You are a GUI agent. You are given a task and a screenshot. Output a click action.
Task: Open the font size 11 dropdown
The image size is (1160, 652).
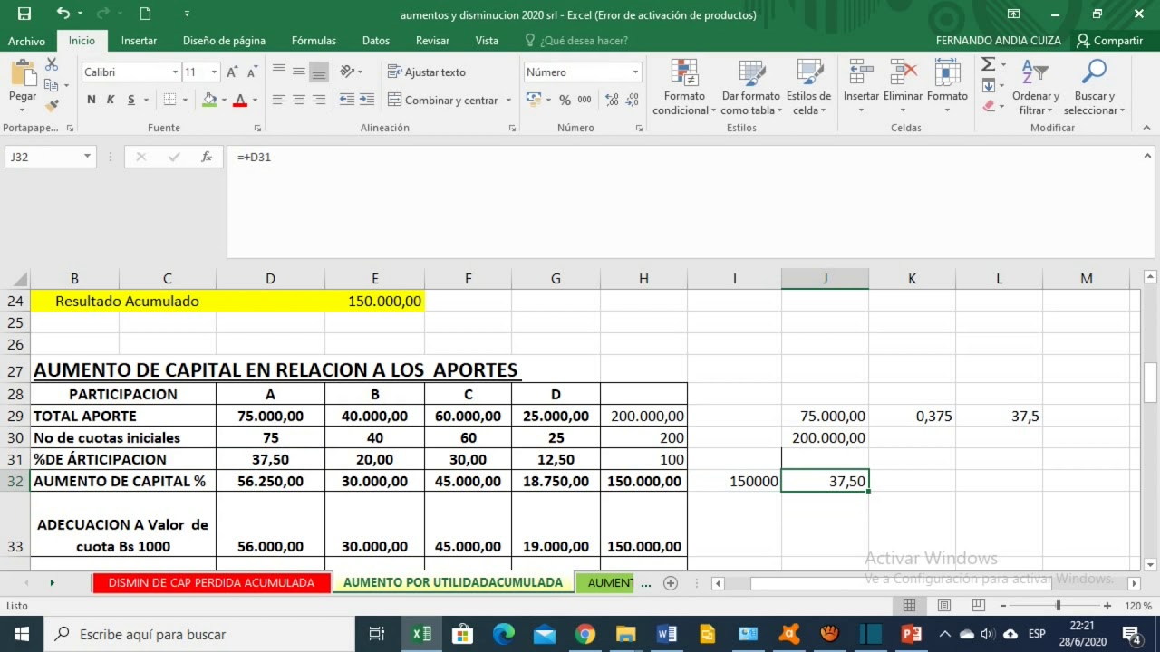pyautogui.click(x=214, y=72)
